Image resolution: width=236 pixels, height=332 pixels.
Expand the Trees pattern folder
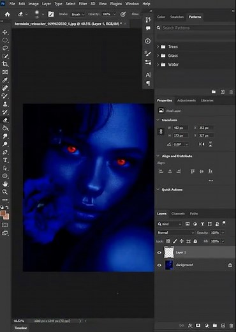(x=158, y=47)
